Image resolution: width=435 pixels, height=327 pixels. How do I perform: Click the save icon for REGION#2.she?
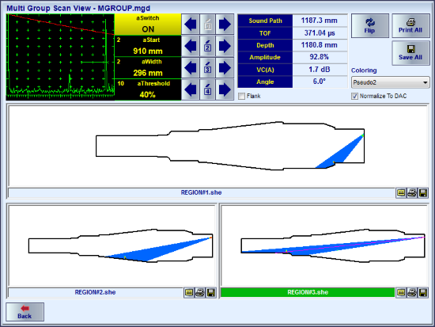(x=211, y=292)
